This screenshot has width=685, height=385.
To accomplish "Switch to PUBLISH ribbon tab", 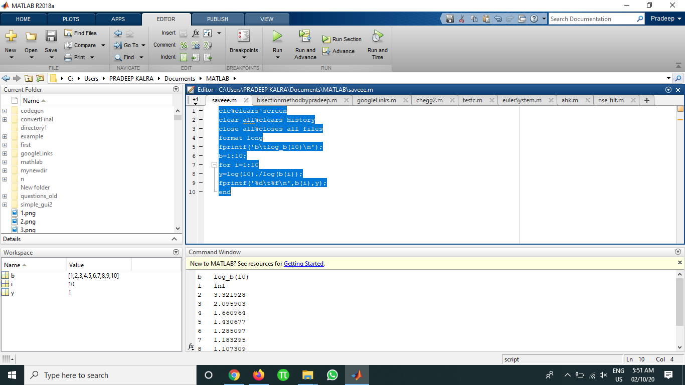I will pos(218,19).
